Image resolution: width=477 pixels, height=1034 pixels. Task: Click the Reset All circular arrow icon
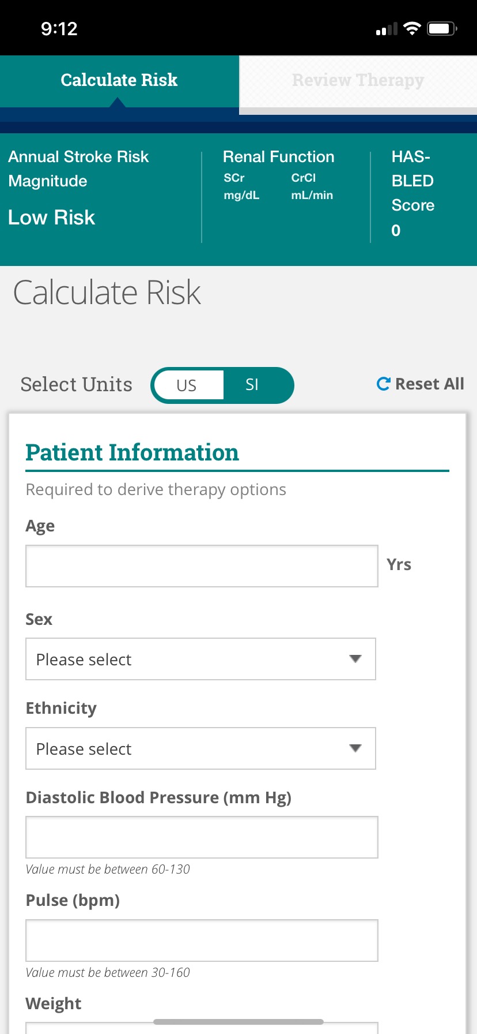[x=383, y=384]
